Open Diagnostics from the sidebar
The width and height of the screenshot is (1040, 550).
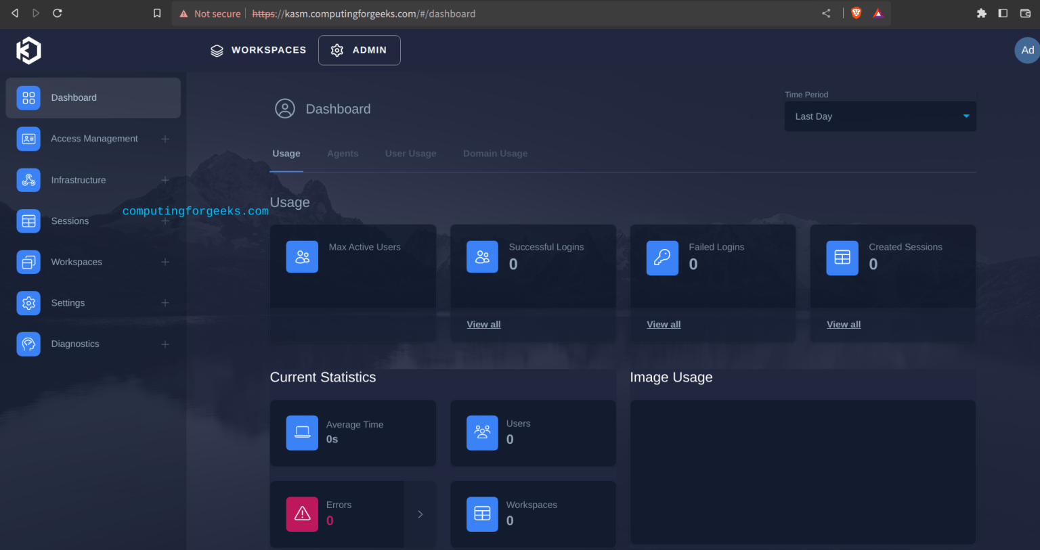coord(74,344)
